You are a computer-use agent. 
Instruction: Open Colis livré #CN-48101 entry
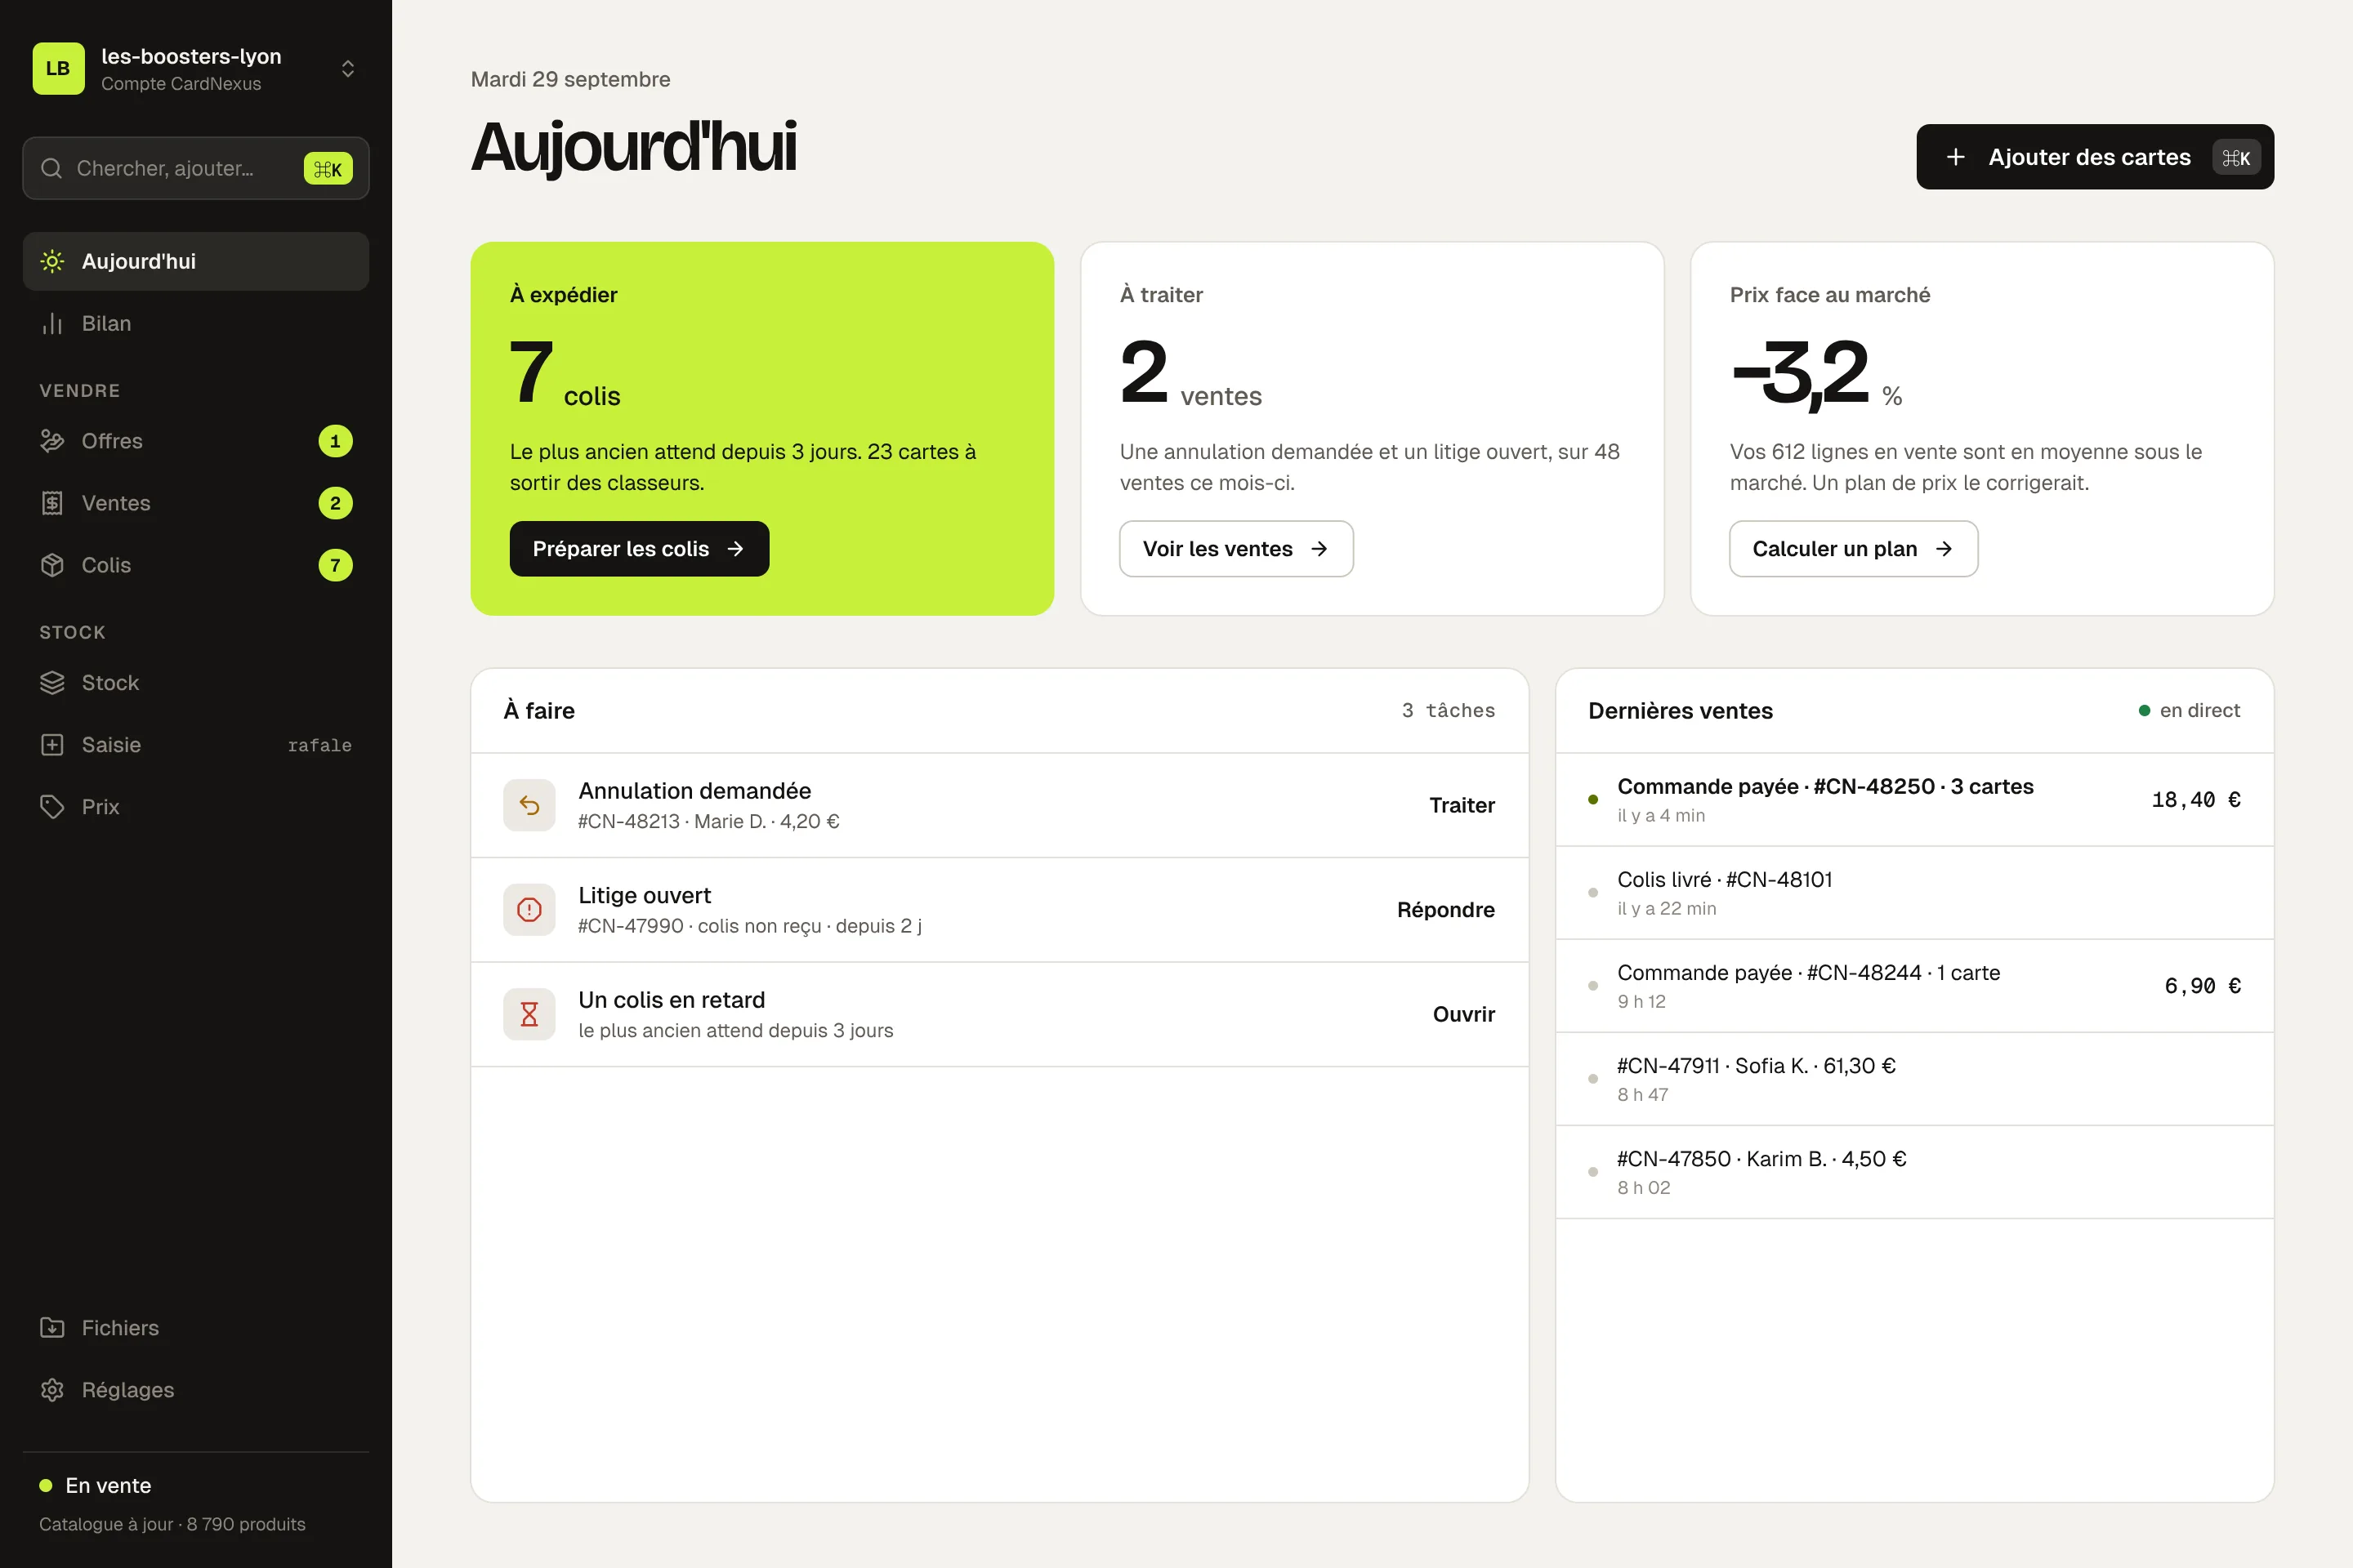tap(1915, 893)
